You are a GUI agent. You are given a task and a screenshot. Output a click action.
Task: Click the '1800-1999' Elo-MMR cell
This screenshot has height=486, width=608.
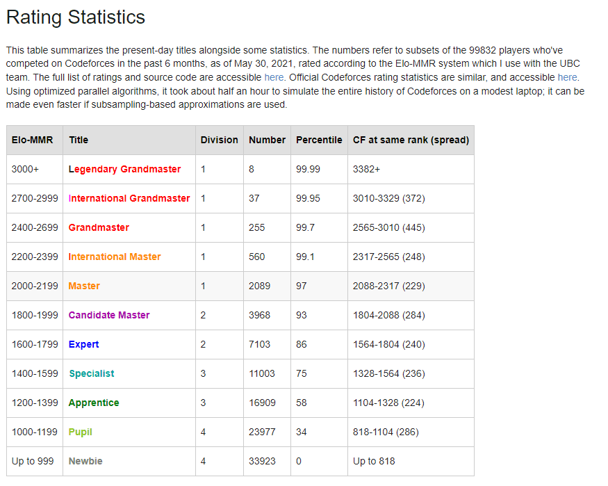35,315
